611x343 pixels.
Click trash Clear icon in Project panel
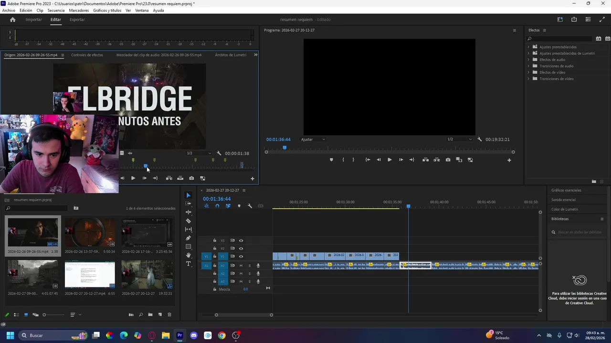click(169, 314)
